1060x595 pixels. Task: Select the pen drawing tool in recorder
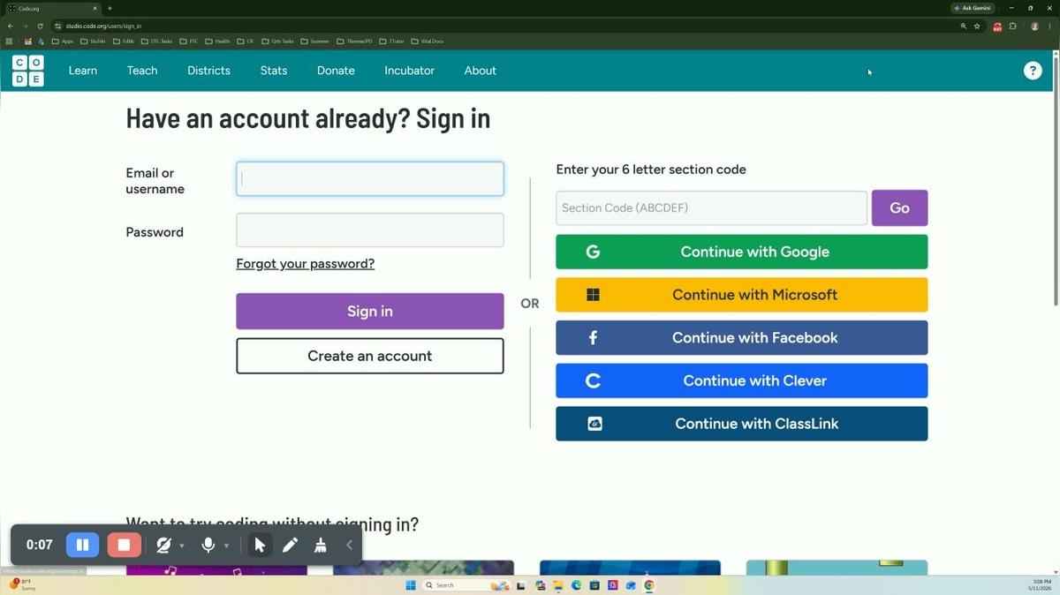coord(290,546)
